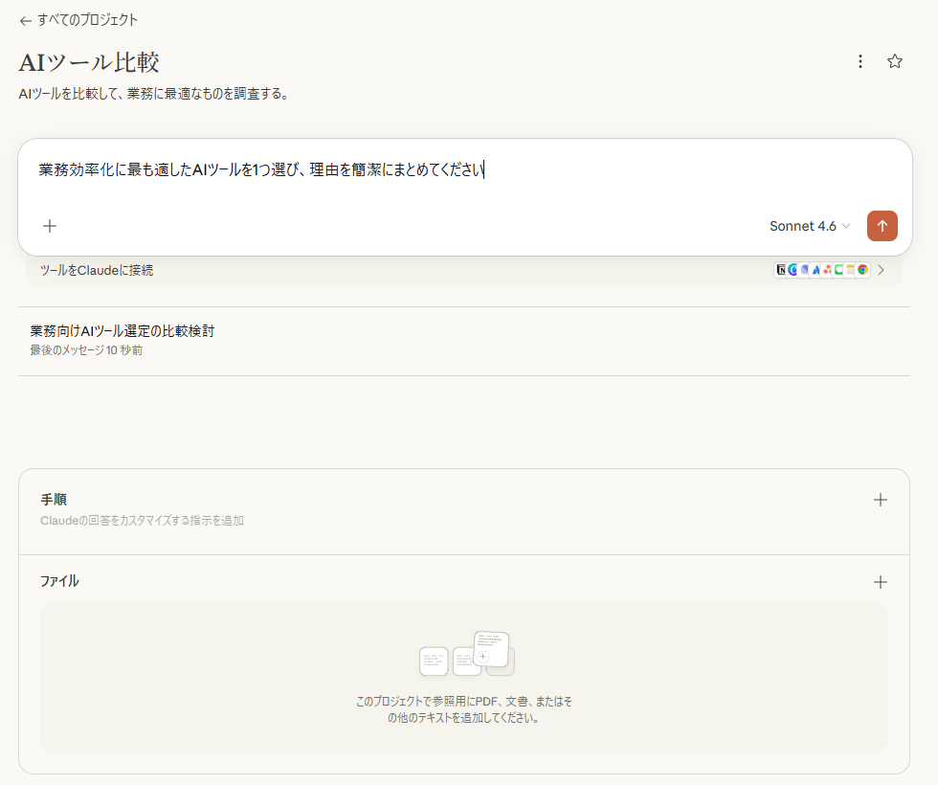938x785 pixels.
Task: Return to すべてのプロジェクト
Action: [85, 19]
